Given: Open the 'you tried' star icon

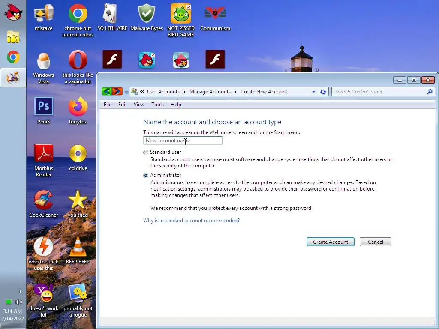Looking at the screenshot, I should (78, 203).
